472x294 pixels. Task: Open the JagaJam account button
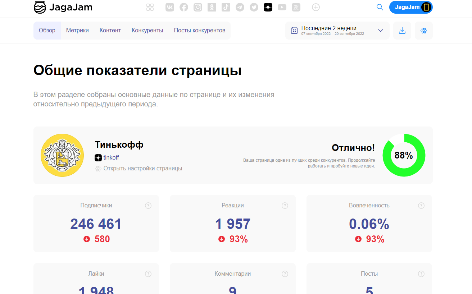pyautogui.click(x=411, y=7)
